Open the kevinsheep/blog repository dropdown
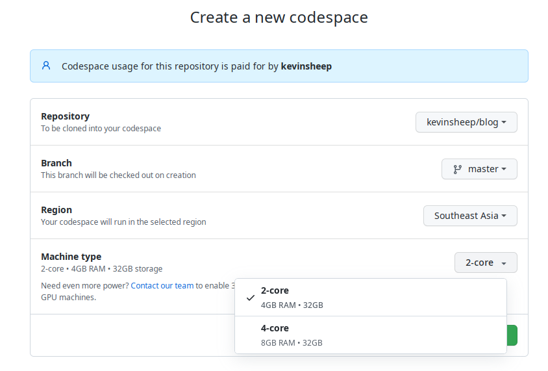Viewport: 548px width, 371px height. pos(466,122)
